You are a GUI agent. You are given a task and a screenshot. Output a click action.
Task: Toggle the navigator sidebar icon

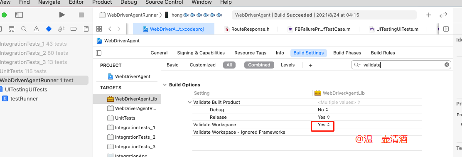(19, 15)
